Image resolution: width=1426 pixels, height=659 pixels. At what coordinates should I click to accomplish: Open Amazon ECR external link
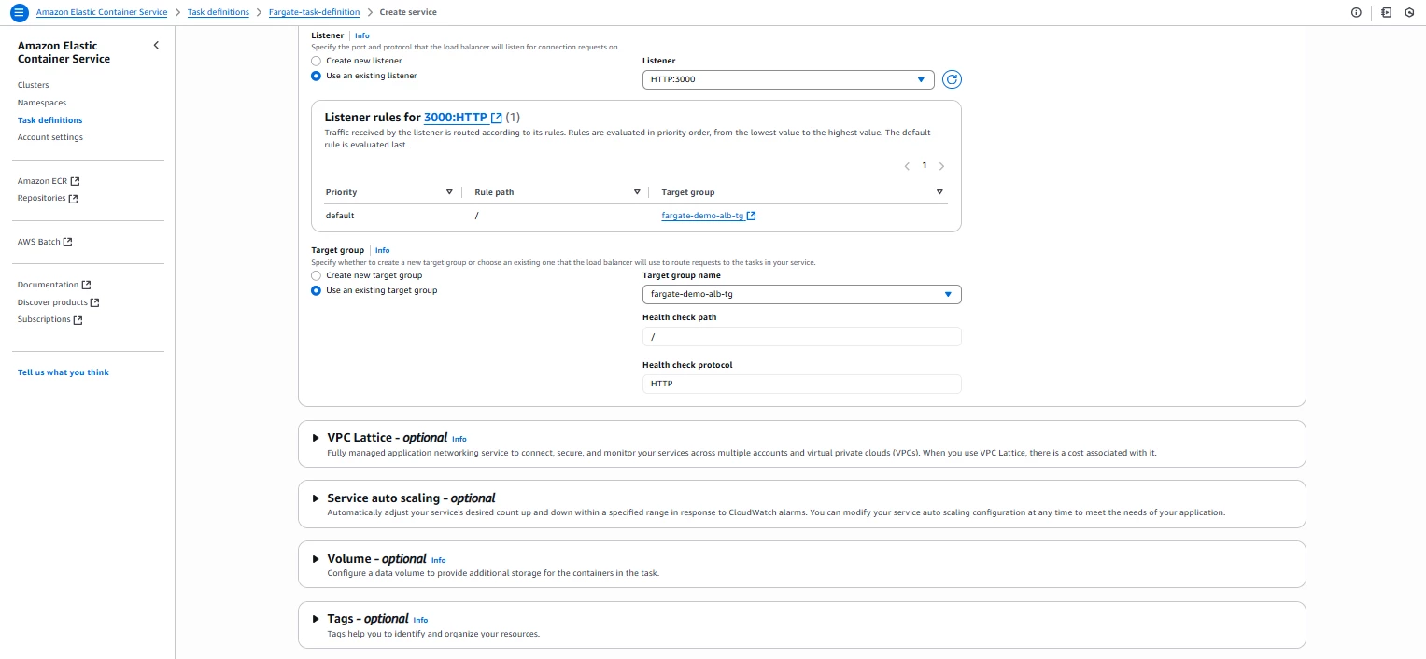49,181
